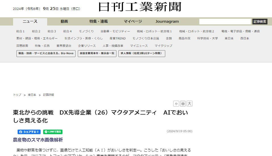Open the モノづくり category
The height and width of the screenshot is (156, 272).
[x=86, y=31]
